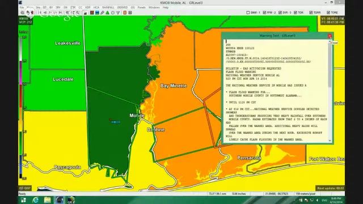This screenshot has height=204, width=363.
Task: Click the circle marker toolbar icon
Action: pos(113,12)
